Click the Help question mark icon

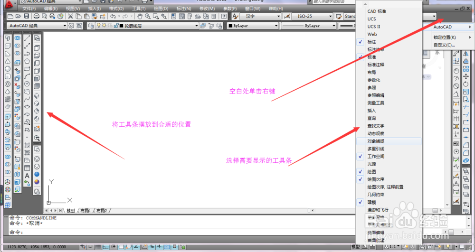tap(224, 16)
